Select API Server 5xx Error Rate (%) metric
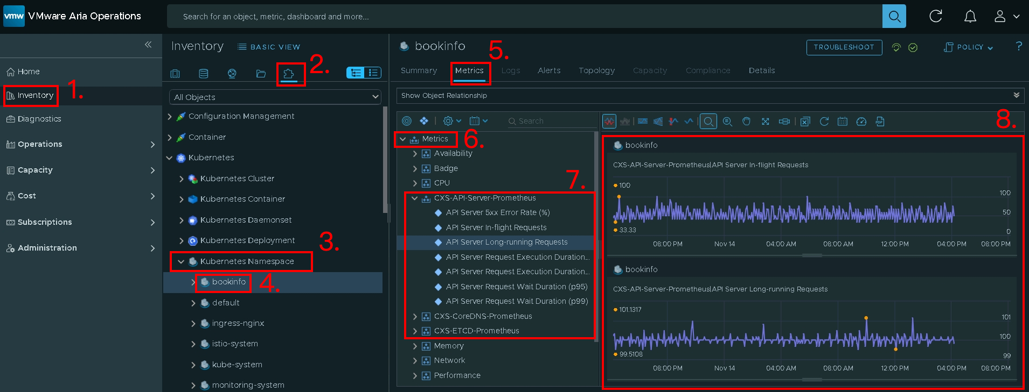This screenshot has height=392, width=1029. tap(497, 212)
